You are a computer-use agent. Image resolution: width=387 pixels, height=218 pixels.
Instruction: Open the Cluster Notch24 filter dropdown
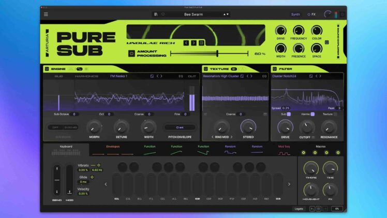pos(284,76)
